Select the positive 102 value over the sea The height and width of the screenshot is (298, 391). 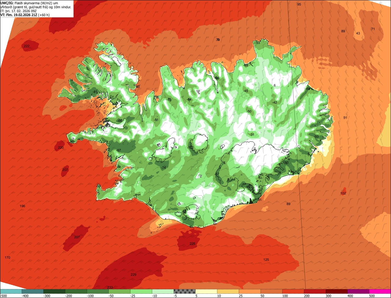tap(343, 193)
